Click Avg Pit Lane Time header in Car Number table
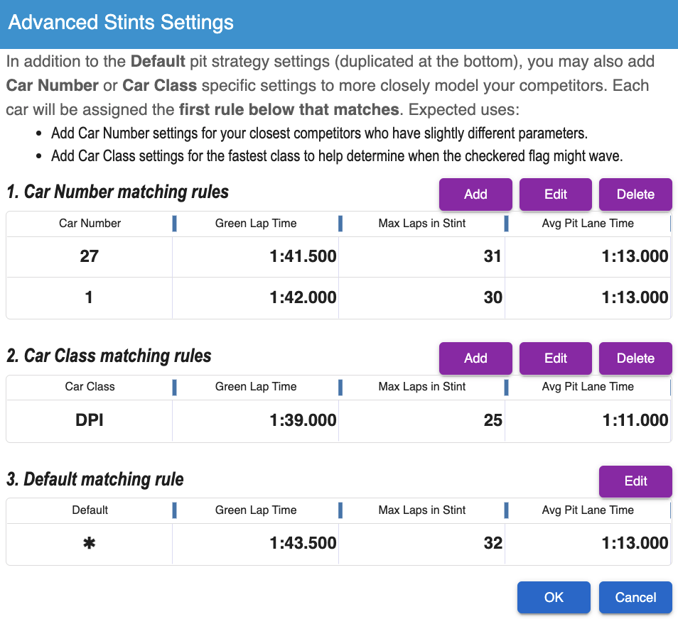Screen dimensions: 678x619 pyautogui.click(x=588, y=224)
